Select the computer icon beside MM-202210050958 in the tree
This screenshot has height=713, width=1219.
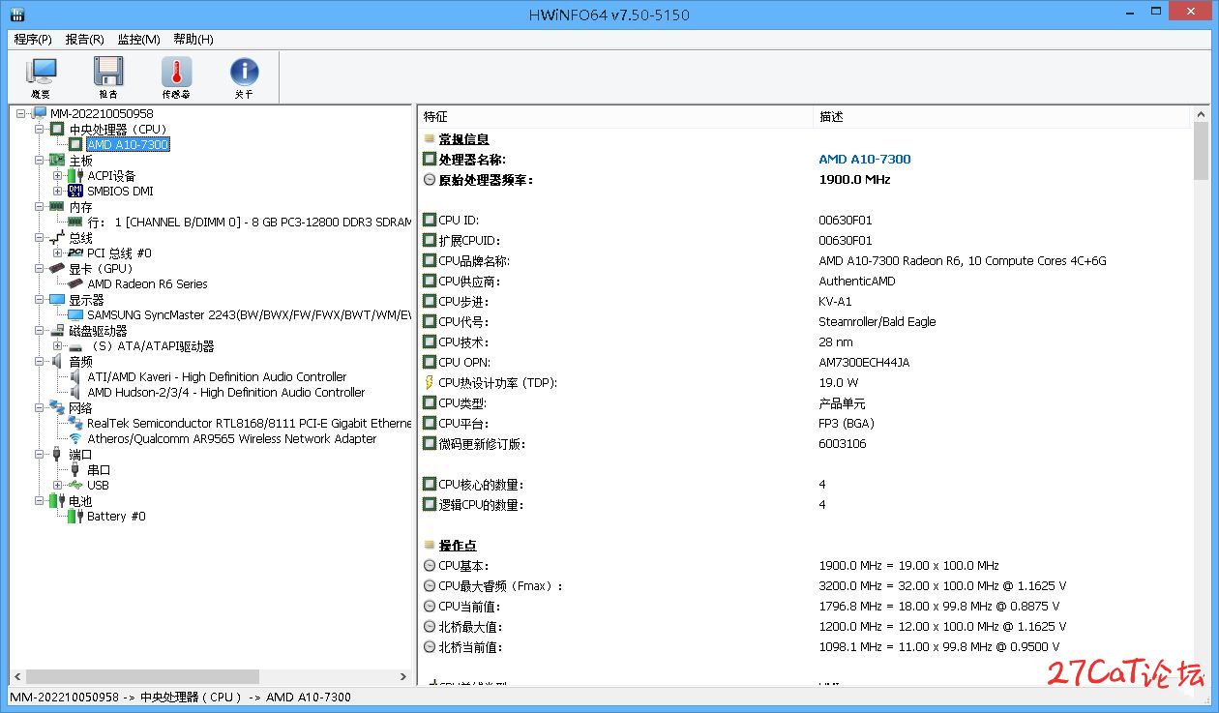tap(40, 113)
